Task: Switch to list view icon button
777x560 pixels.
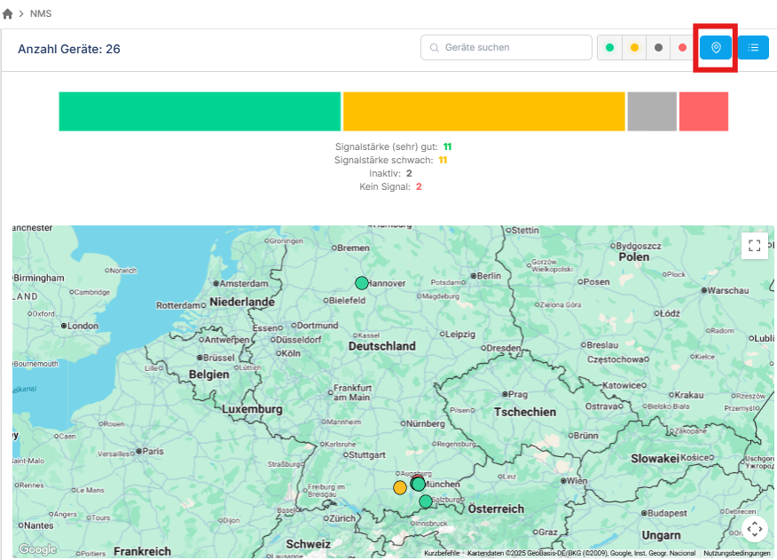Action: click(753, 48)
